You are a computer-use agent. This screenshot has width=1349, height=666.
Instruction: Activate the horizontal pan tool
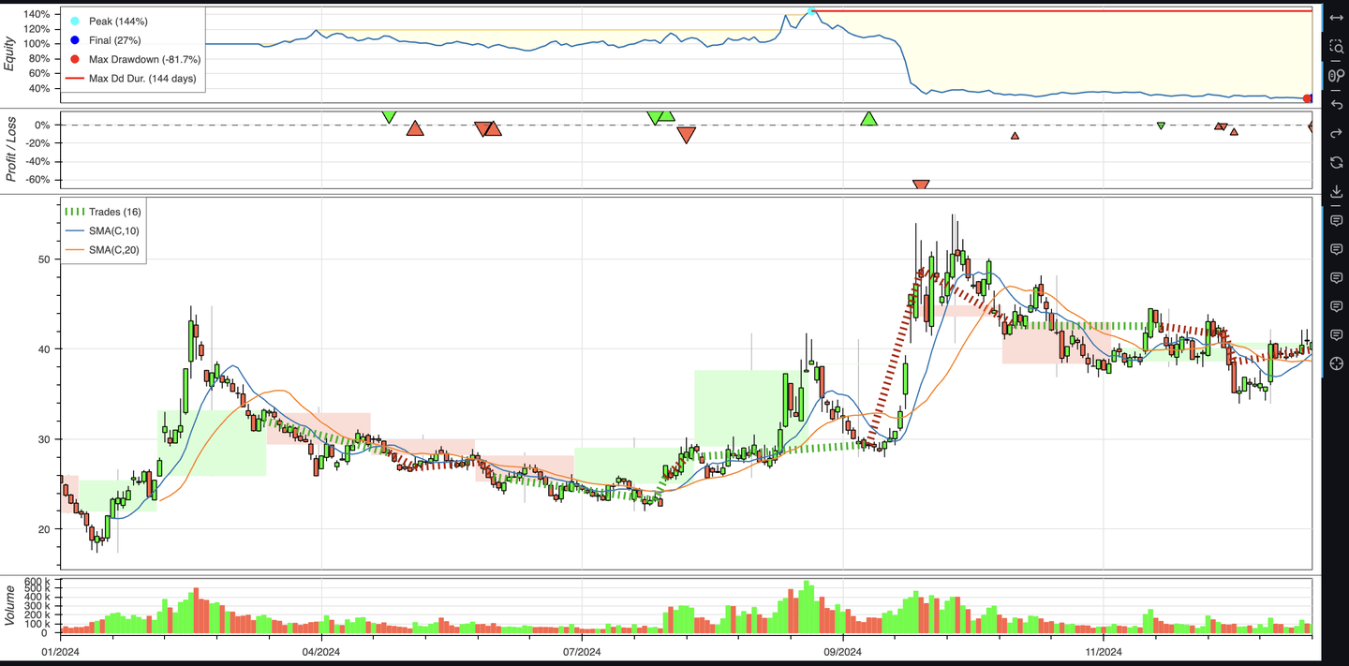tap(1337, 18)
